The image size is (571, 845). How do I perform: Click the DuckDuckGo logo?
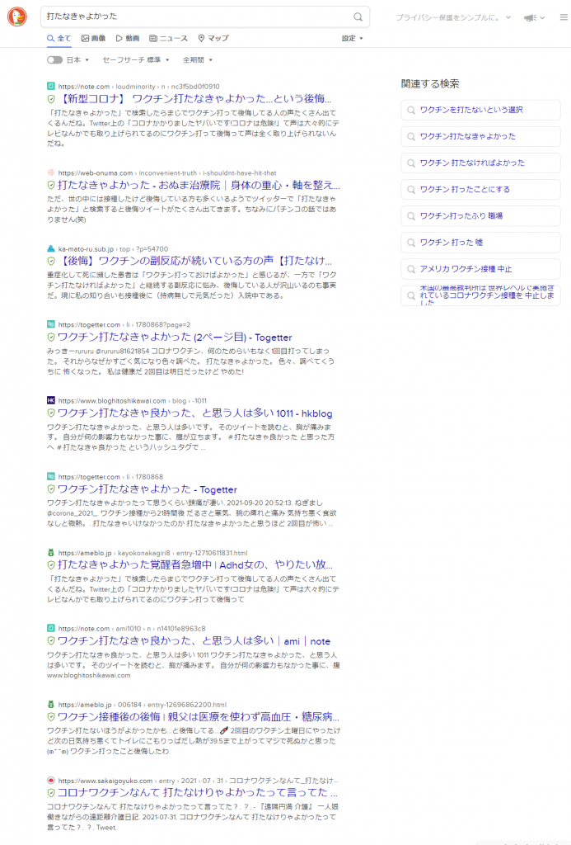coord(16,17)
